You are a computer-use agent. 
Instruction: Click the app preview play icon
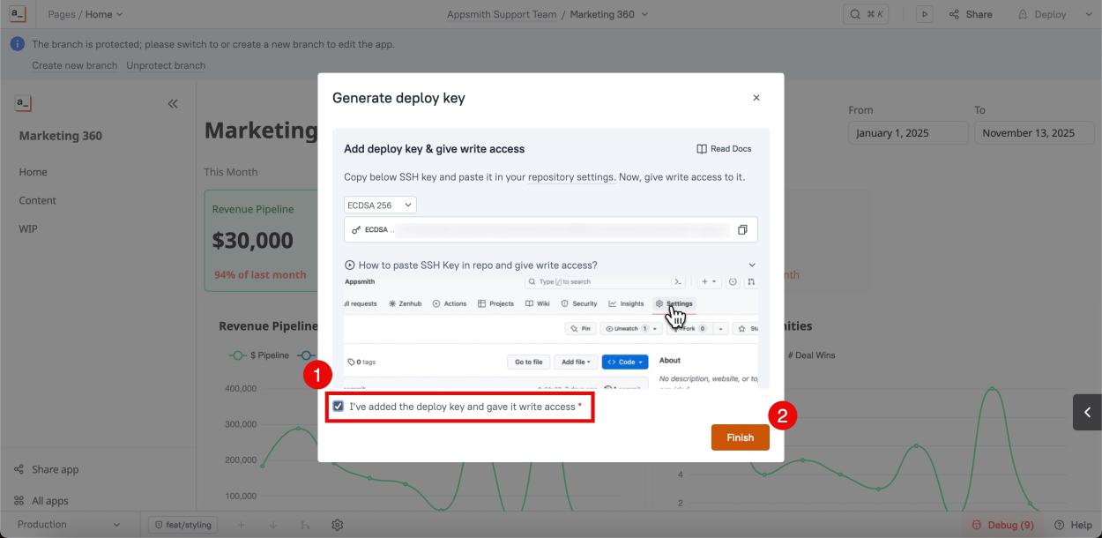[x=924, y=13]
